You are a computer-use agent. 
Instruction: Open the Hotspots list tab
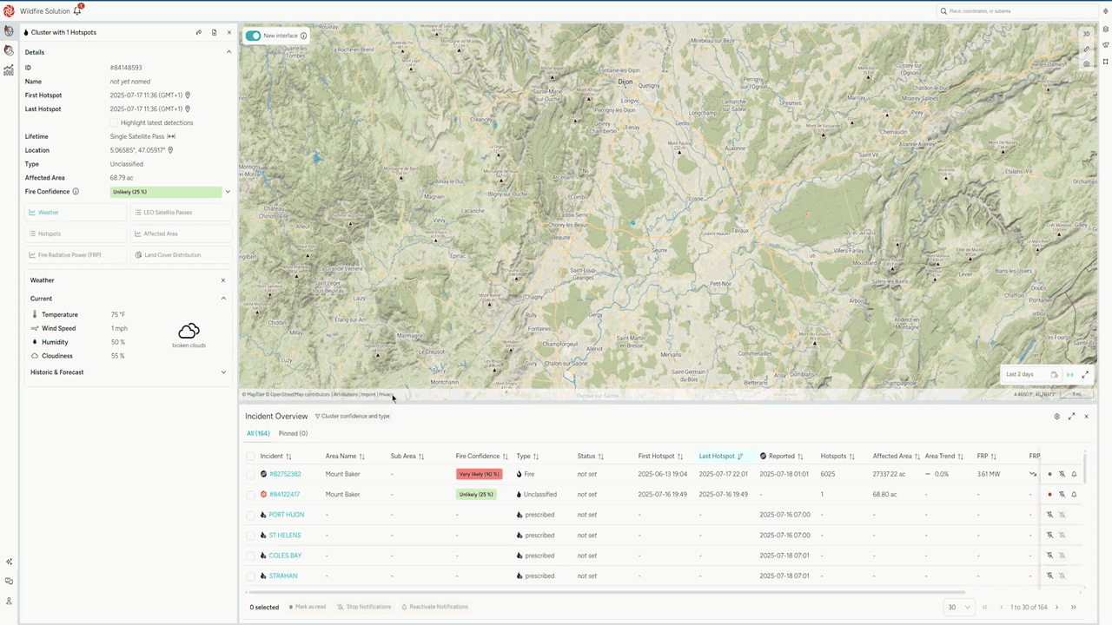pos(76,234)
